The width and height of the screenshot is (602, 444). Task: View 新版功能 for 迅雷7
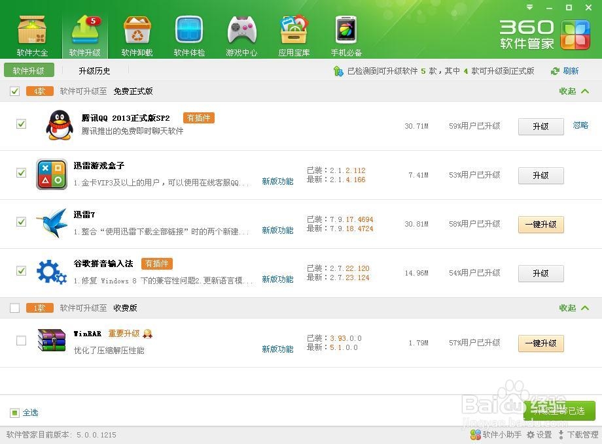click(x=277, y=230)
